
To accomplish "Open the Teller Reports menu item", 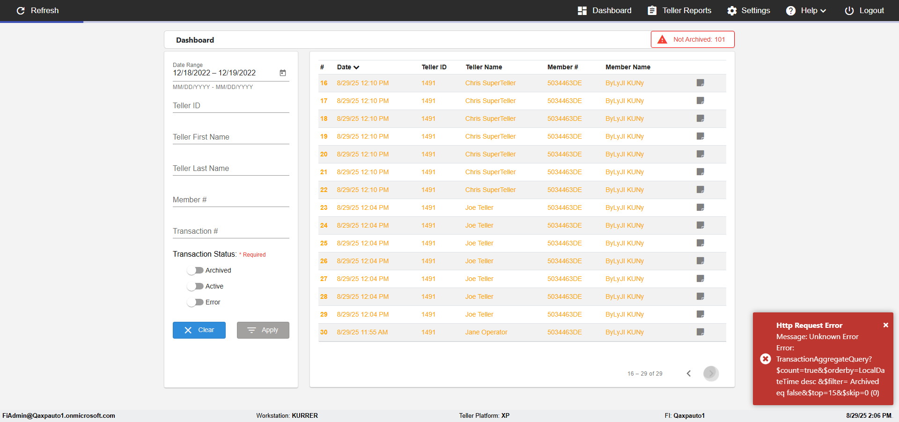I will pyautogui.click(x=679, y=10).
